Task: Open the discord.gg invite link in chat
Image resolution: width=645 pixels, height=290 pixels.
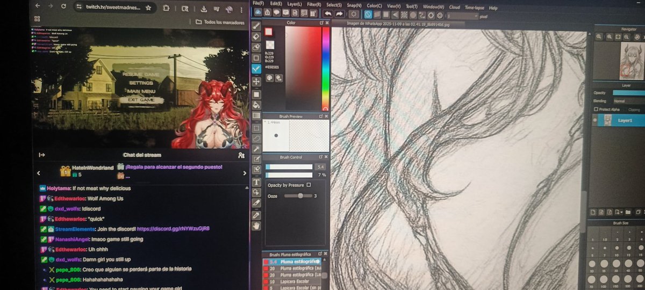Action: (173, 228)
